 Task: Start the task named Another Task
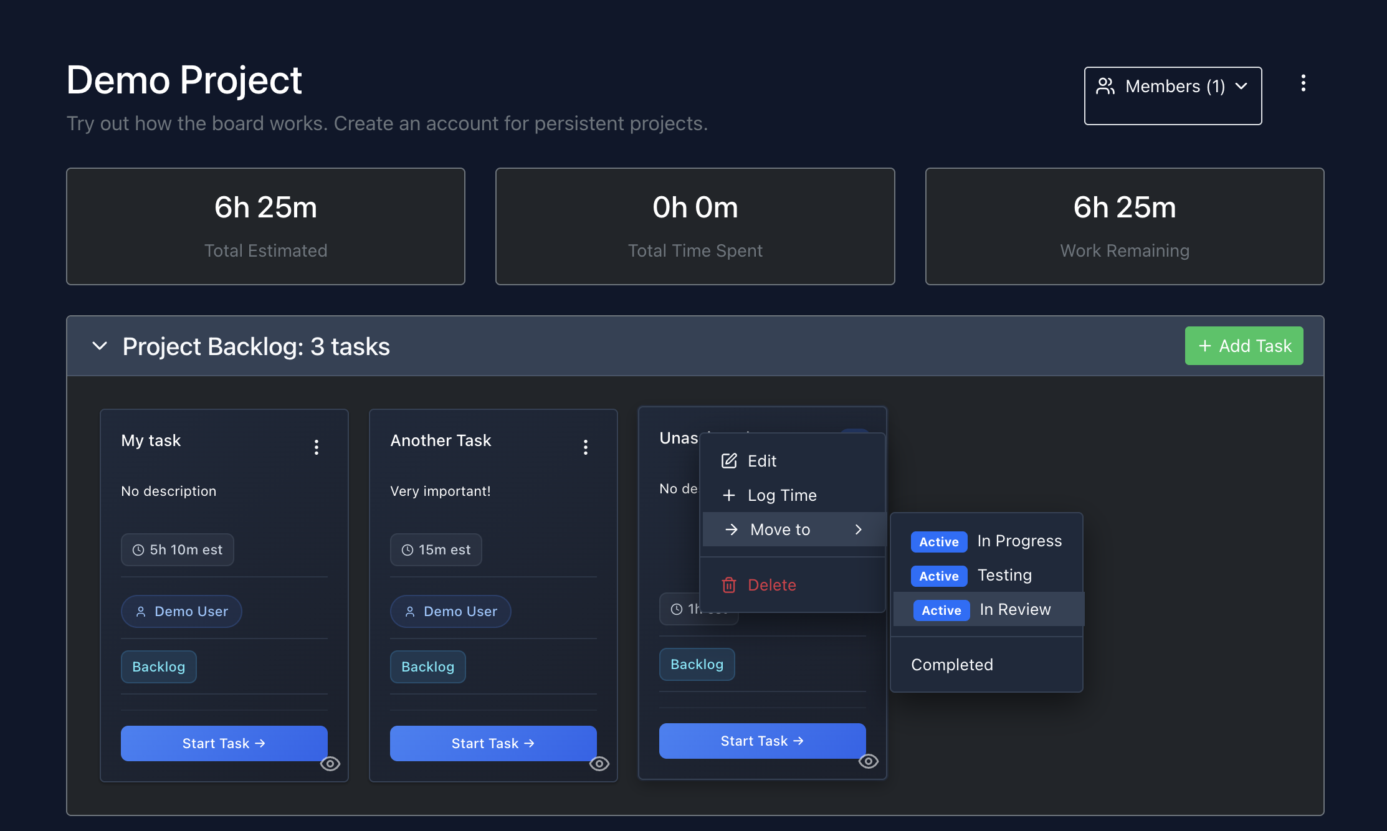point(493,743)
